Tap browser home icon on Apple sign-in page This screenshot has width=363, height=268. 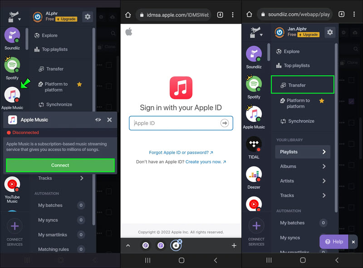click(x=128, y=15)
